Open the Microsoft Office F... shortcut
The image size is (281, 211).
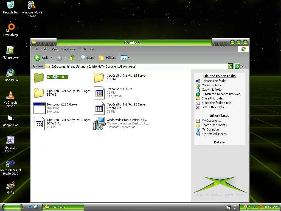pyautogui.click(x=11, y=145)
